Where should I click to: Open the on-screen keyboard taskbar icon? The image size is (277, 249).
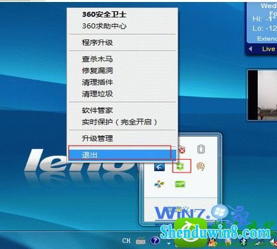click(x=141, y=241)
